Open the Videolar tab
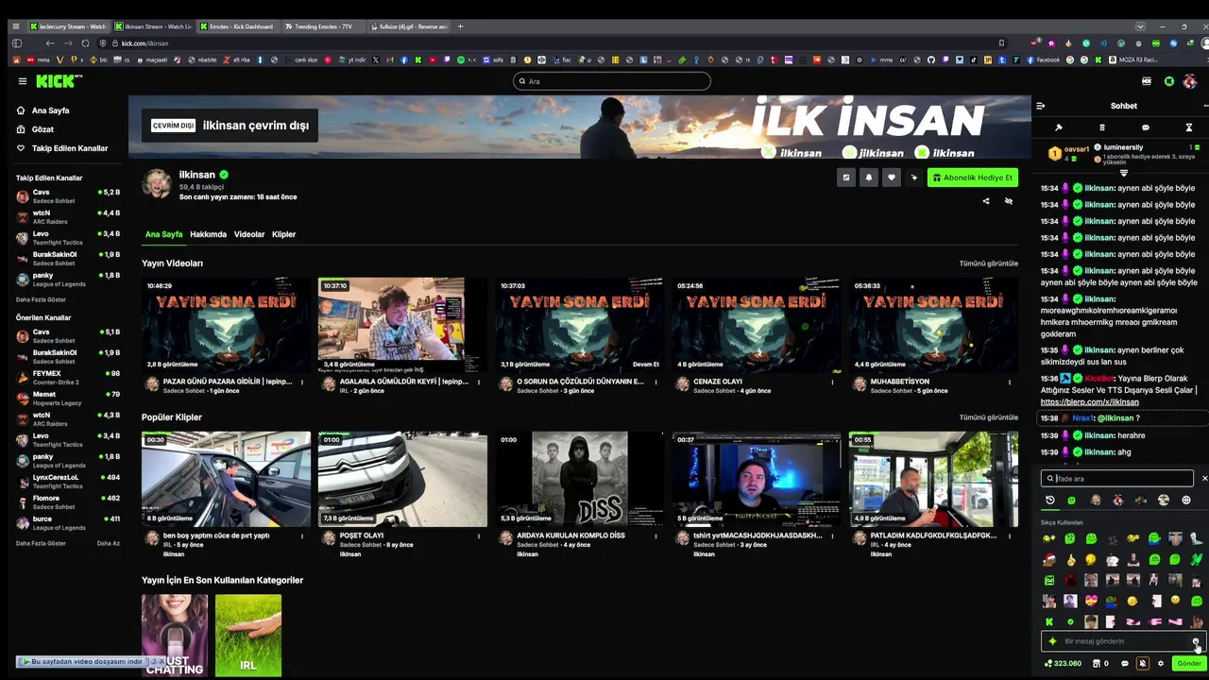 249,234
